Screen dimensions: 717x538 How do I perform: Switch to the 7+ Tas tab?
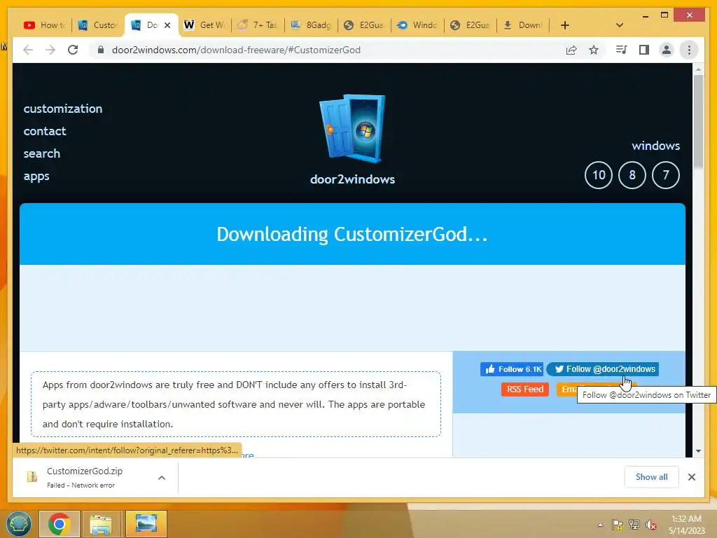[x=258, y=25]
